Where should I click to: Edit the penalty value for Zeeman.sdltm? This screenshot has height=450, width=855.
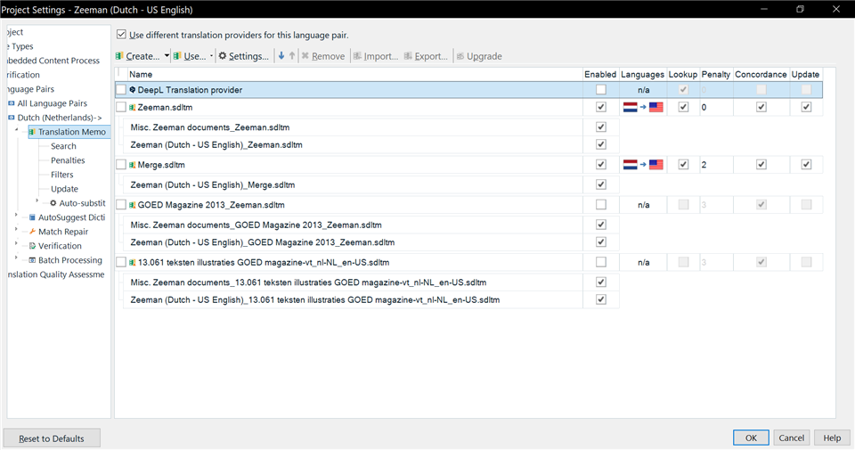(716, 108)
